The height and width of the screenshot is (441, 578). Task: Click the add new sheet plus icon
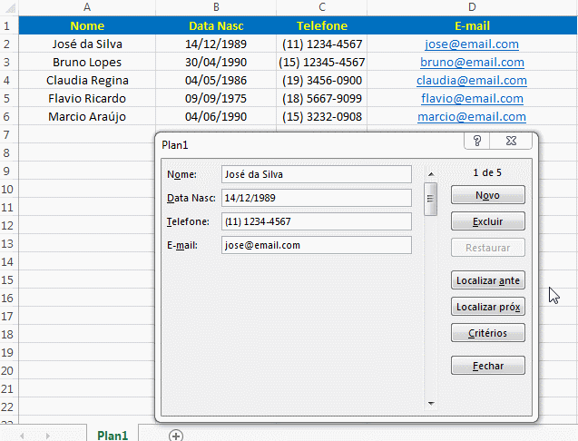tap(176, 436)
